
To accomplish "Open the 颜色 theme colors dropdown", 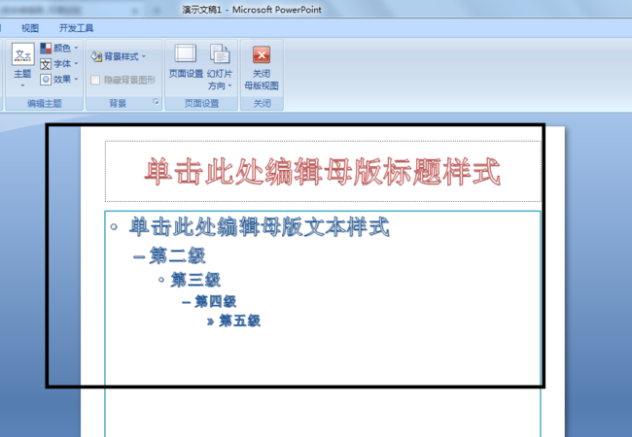I will pos(59,49).
